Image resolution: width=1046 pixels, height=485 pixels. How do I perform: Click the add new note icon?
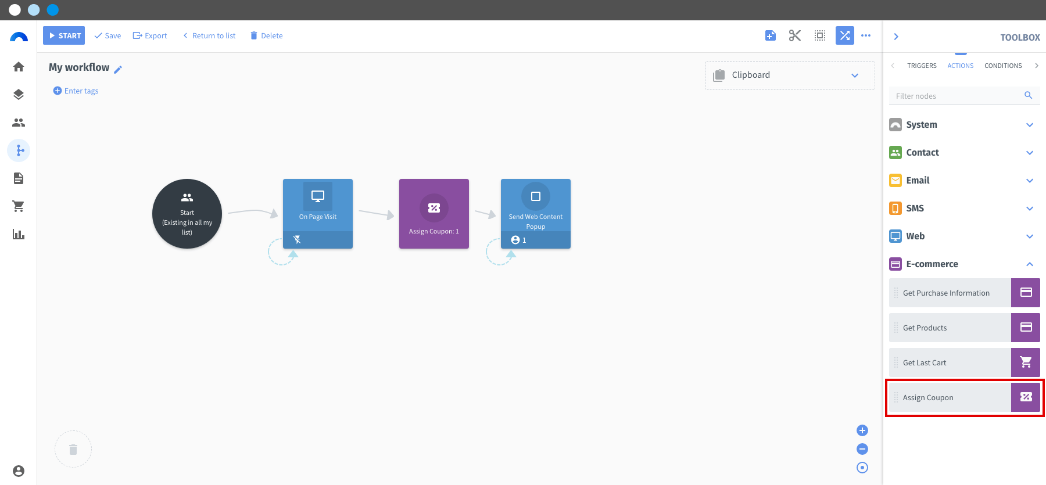tap(771, 35)
